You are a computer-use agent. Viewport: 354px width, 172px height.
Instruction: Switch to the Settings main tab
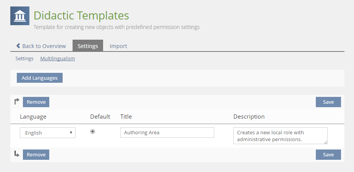coord(88,46)
